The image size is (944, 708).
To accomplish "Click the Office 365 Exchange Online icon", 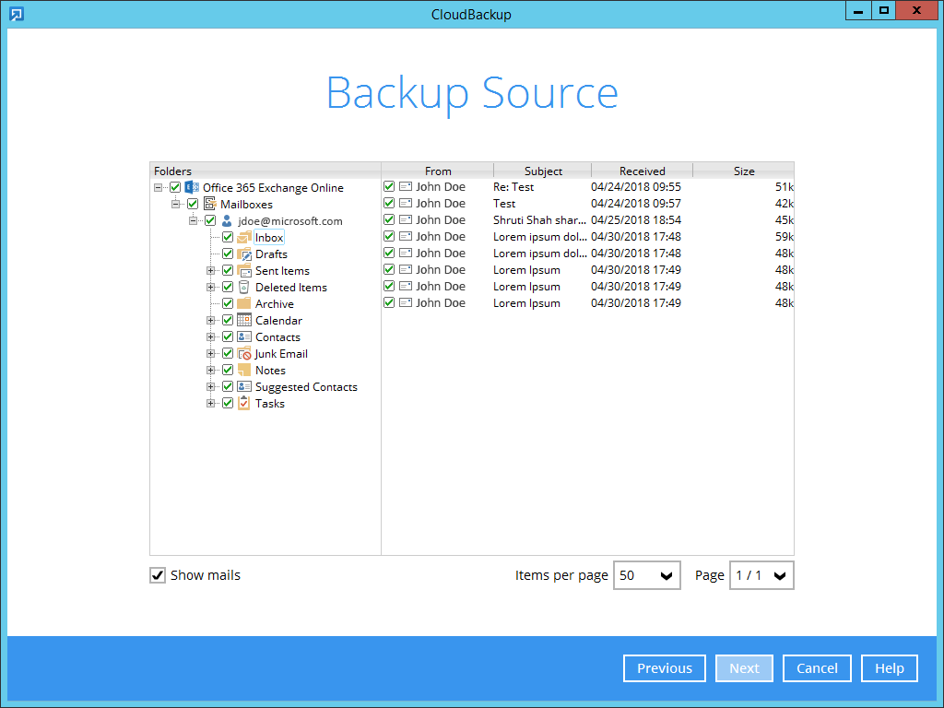I will [192, 188].
